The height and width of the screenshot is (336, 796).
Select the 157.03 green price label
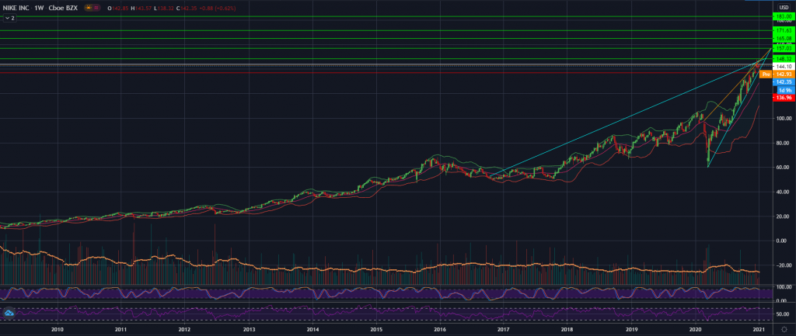[784, 49]
